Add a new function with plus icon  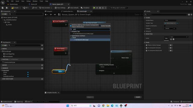click(x=42, y=59)
